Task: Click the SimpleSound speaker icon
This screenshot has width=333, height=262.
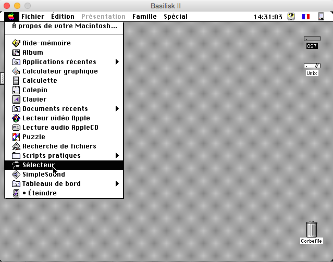Action: 16,174
